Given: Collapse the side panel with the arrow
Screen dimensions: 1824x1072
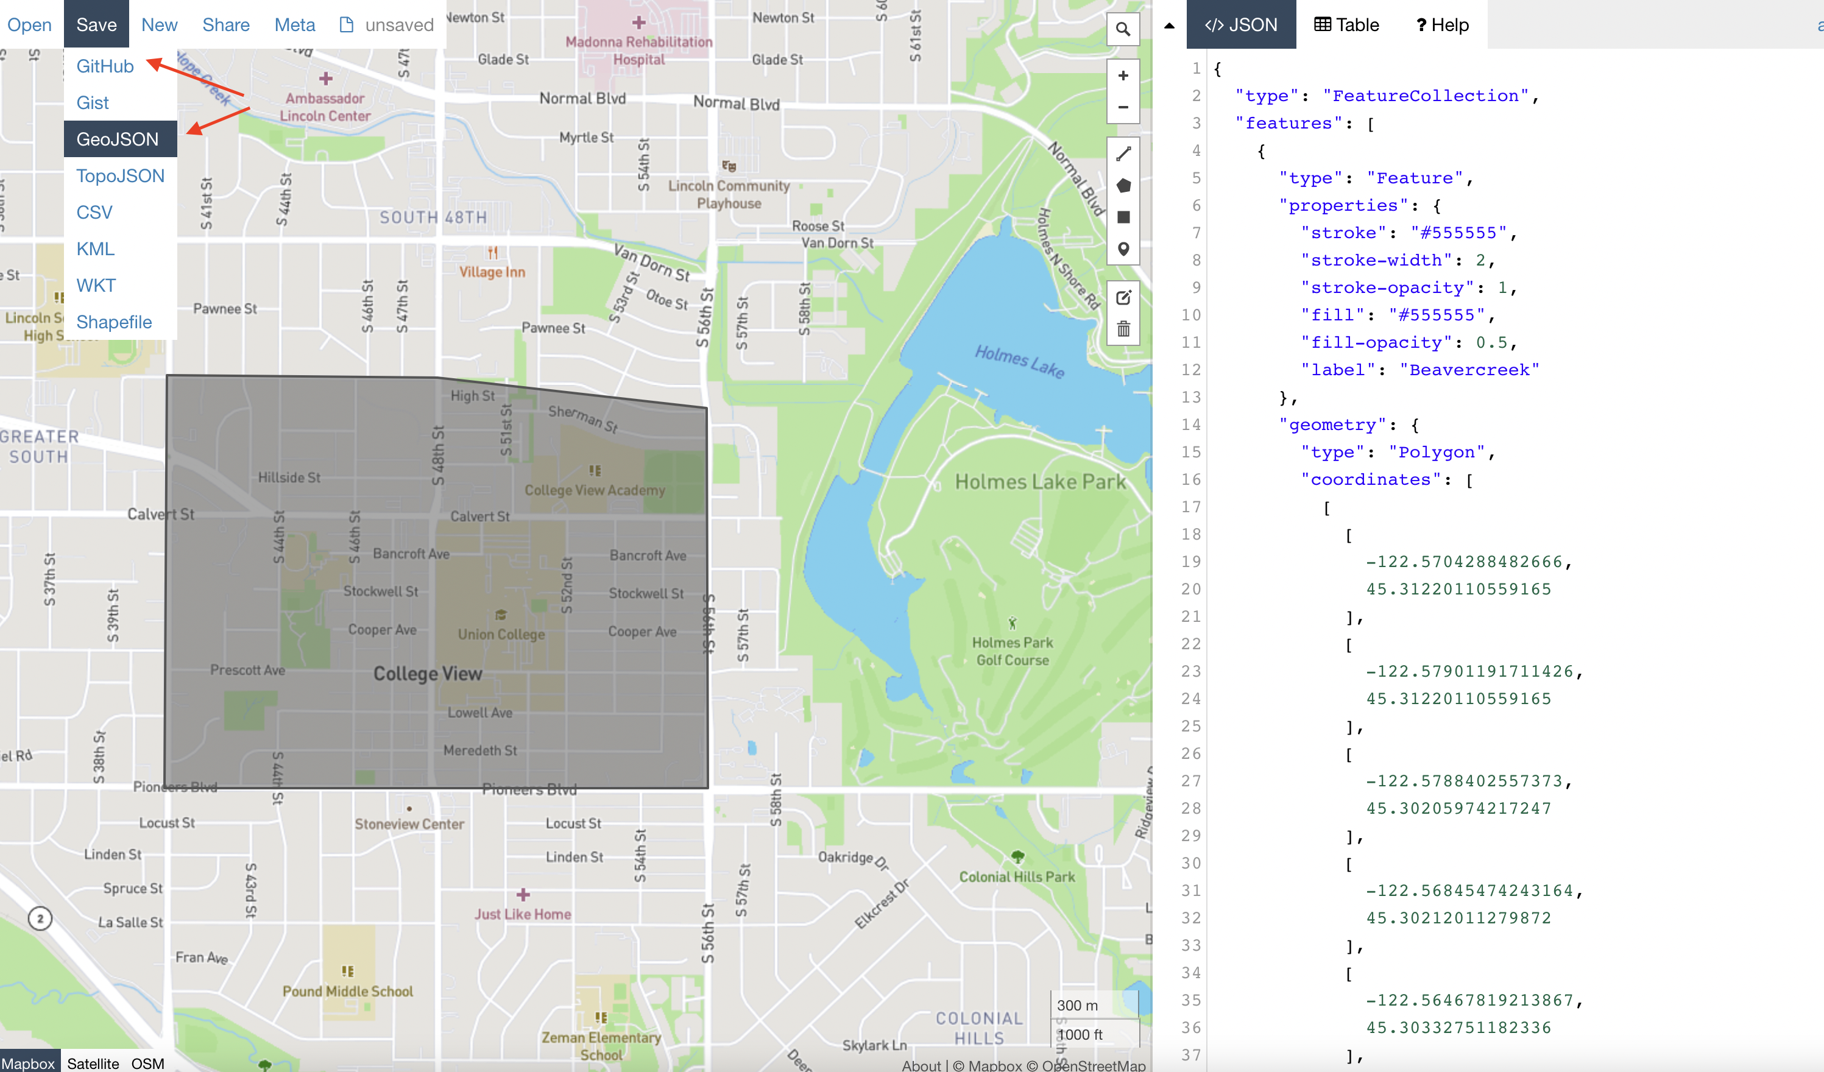Looking at the screenshot, I should 1169,26.
